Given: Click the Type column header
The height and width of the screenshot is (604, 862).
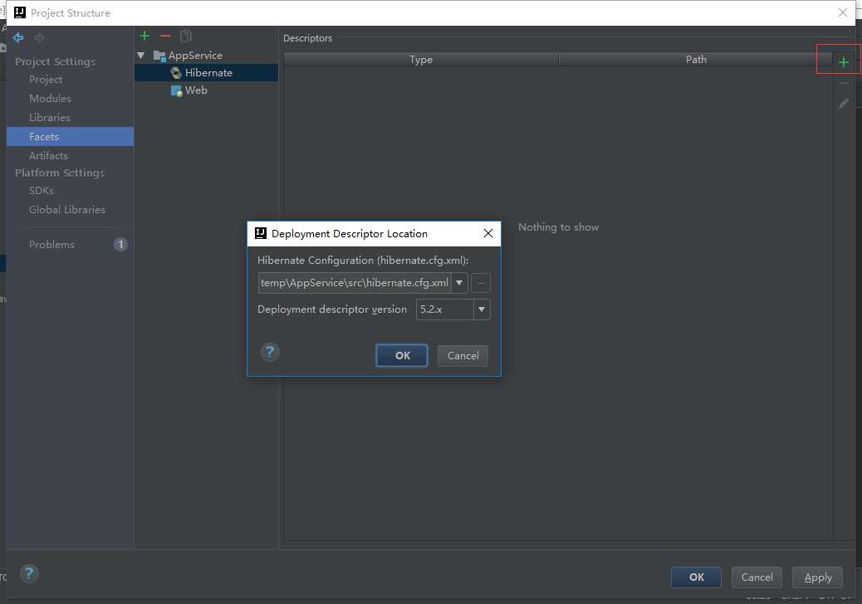Looking at the screenshot, I should click(421, 59).
